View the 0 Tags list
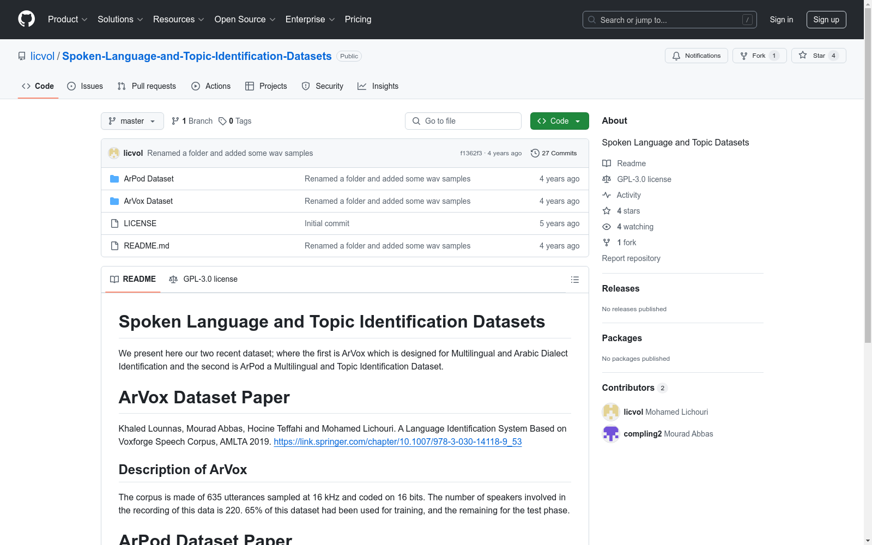This screenshot has height=545, width=872. [x=235, y=121]
